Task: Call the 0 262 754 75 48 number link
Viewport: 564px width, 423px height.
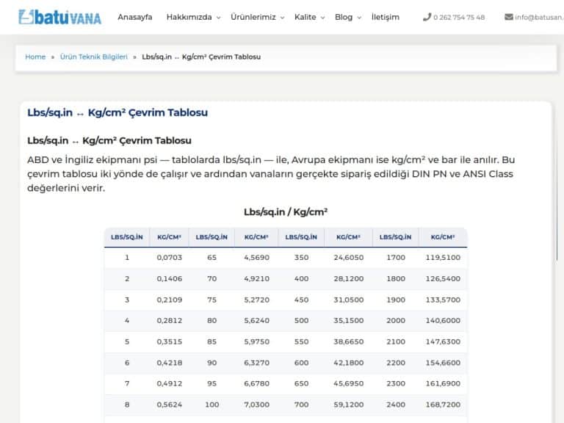Action: click(459, 18)
